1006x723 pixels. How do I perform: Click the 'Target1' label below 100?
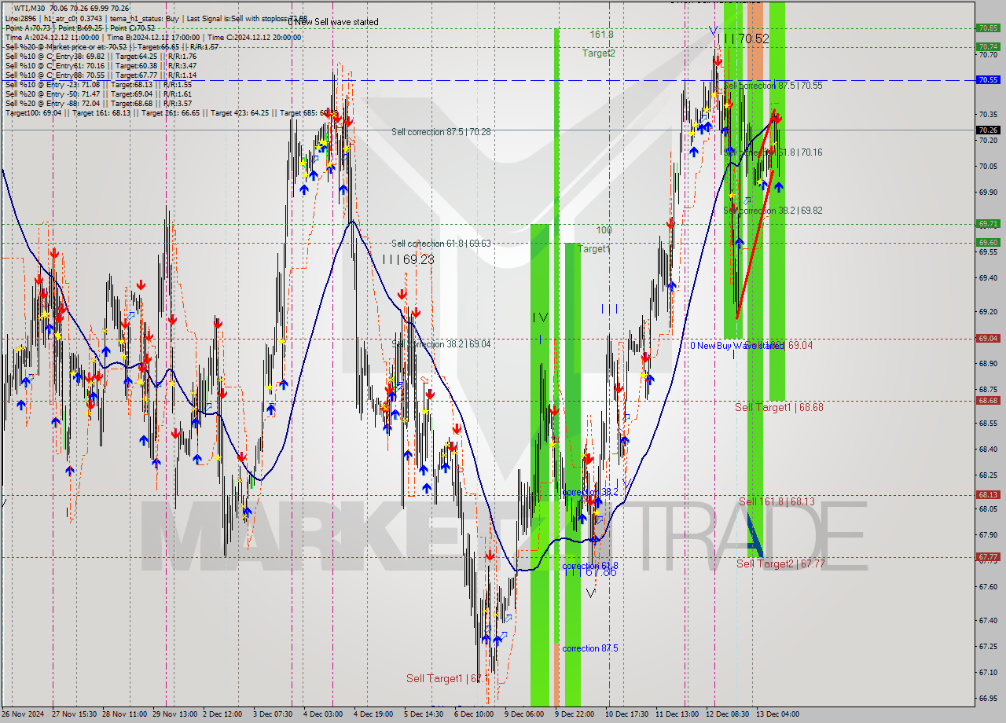pos(594,249)
